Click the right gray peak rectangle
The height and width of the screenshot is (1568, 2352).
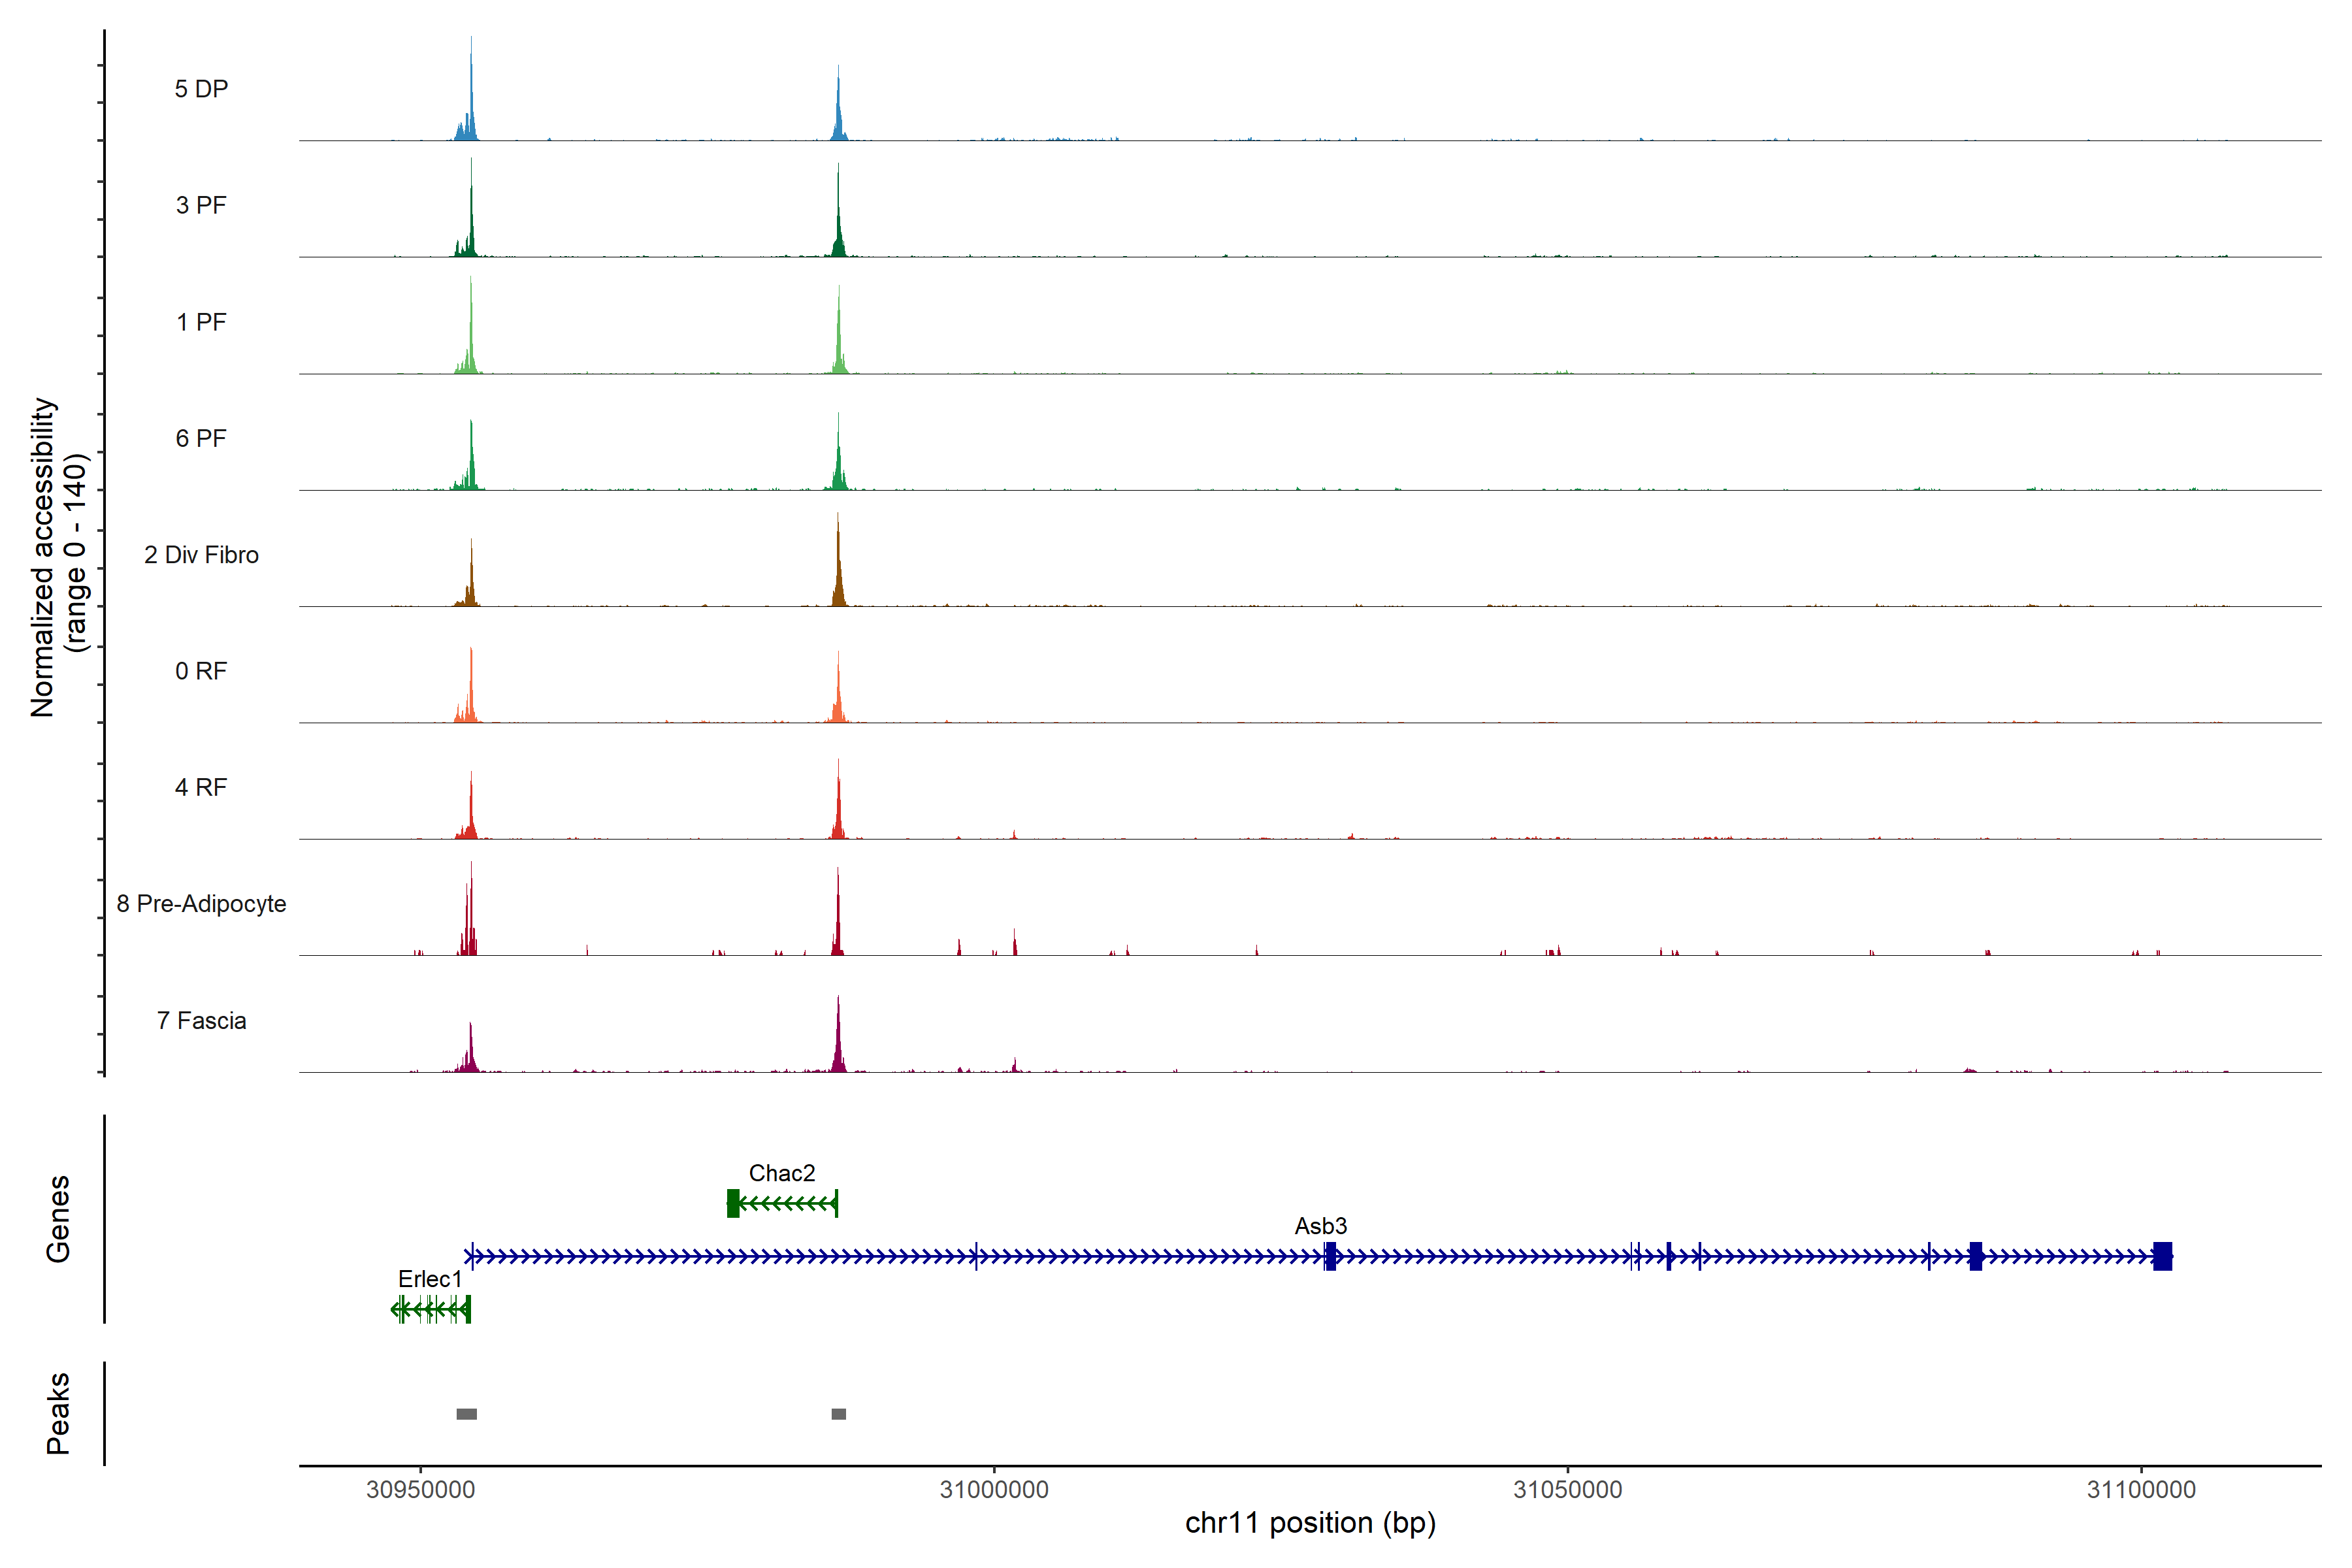[838, 1414]
